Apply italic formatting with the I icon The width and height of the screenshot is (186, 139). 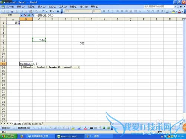coord(108,11)
